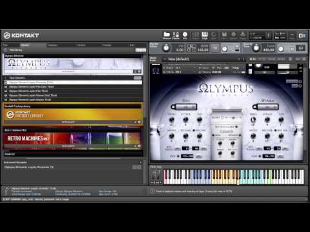310x232 pixels.
Task: Click the Master Tune knob
Action: pyautogui.click(x=256, y=48)
